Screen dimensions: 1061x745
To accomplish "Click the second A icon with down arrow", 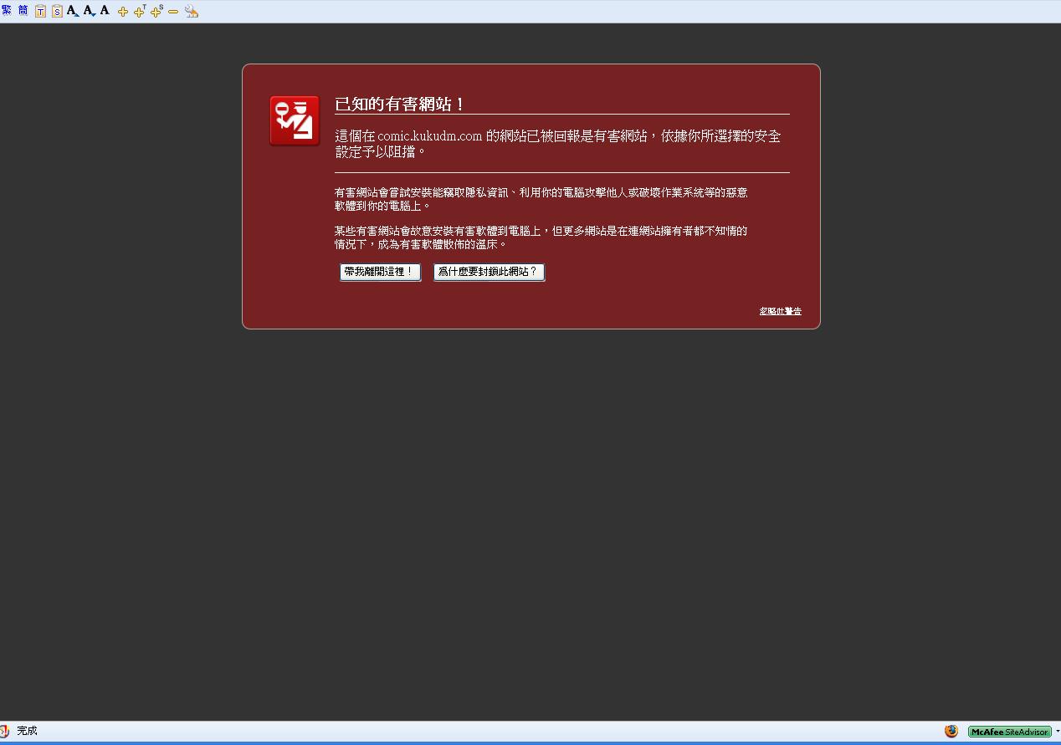I will [x=89, y=11].
